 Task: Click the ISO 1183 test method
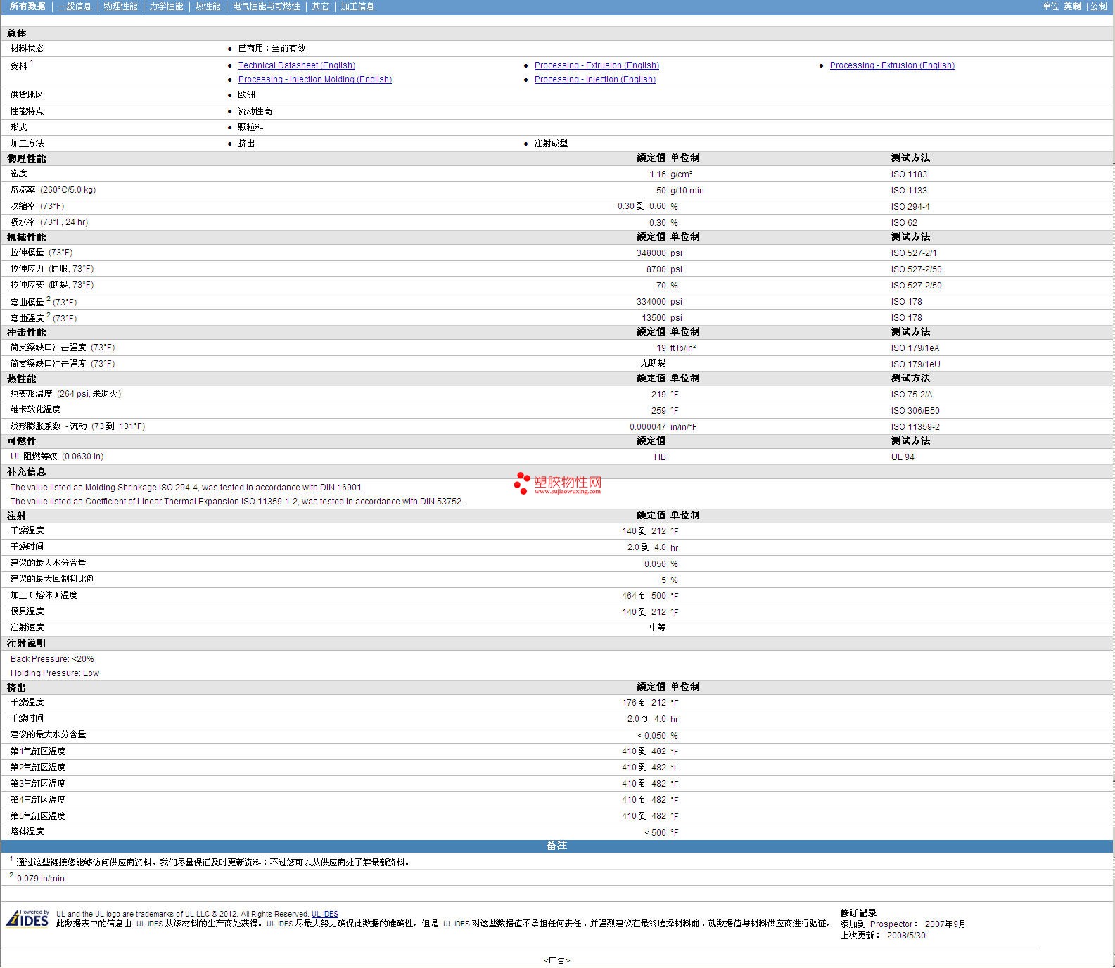[x=909, y=174]
